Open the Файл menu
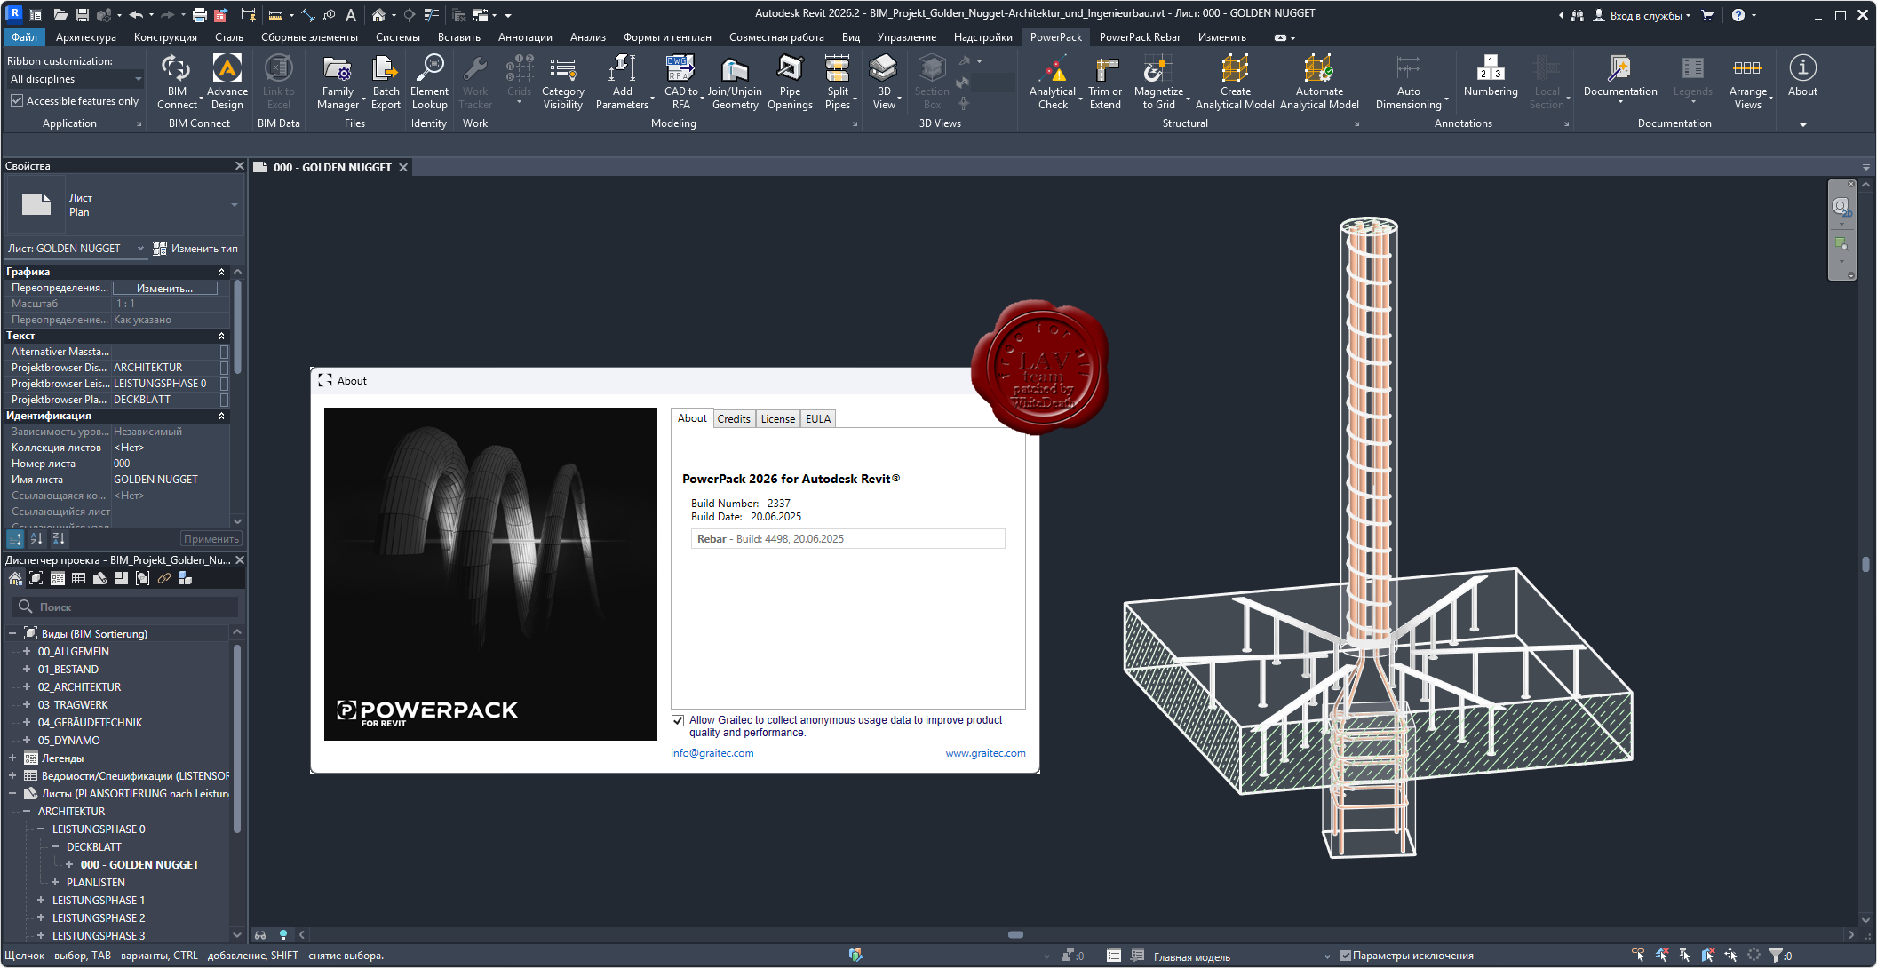Screen dimensions: 1877x968 pyautogui.click(x=25, y=37)
